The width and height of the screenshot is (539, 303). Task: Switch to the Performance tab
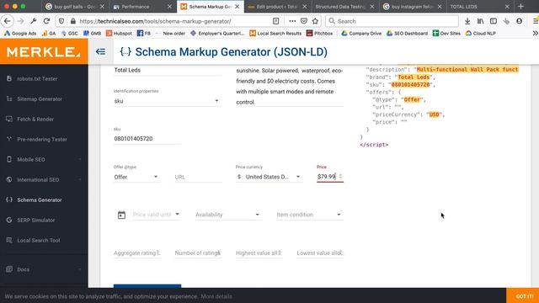(x=142, y=7)
